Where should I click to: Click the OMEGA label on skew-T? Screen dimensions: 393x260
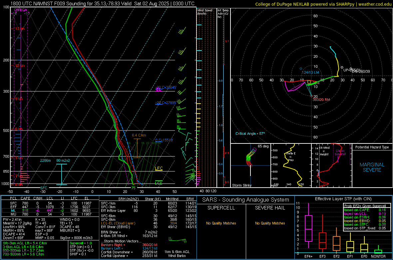tap(21, 10)
